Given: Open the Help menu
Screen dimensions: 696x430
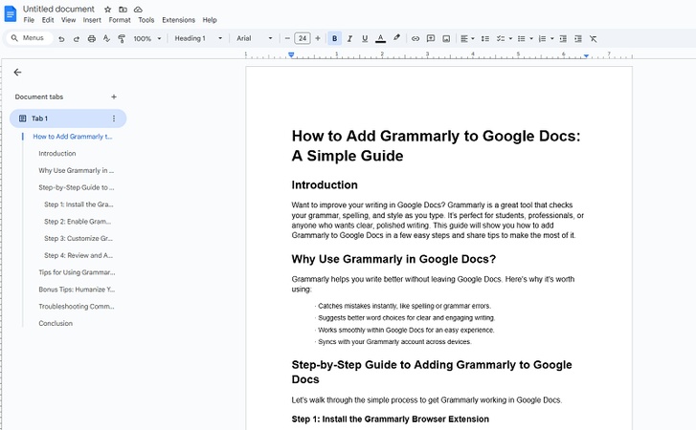Looking at the screenshot, I should pyautogui.click(x=210, y=20).
